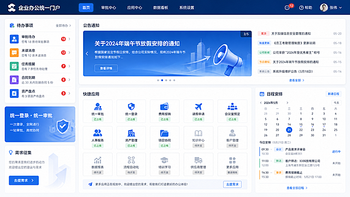The height and width of the screenshot is (197, 350).
Task: Open the 统一审批 app icon
Action: click(x=98, y=107)
